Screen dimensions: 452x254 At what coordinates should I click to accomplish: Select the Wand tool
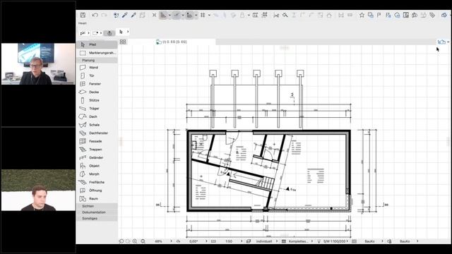[x=97, y=68]
